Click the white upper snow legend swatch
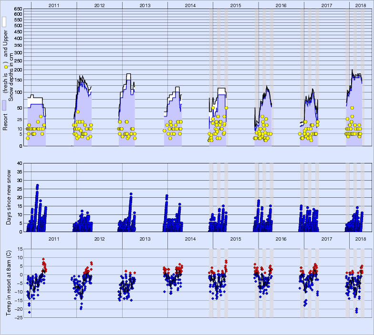The height and width of the screenshot is (335, 374). 4,22
